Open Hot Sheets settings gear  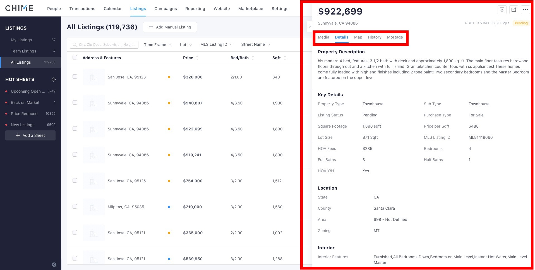(54, 80)
